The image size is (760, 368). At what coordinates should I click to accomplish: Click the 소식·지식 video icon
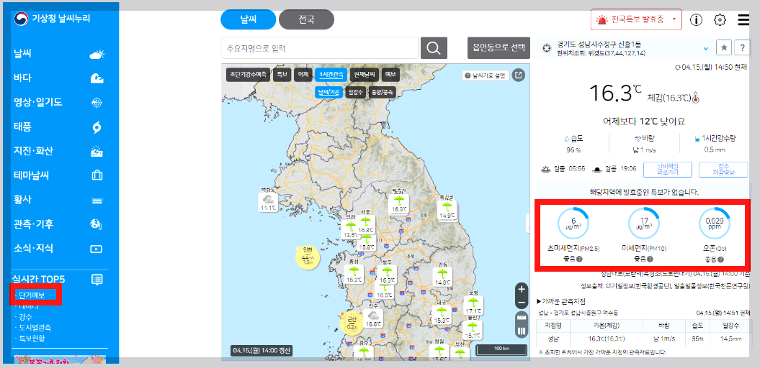coord(97,249)
